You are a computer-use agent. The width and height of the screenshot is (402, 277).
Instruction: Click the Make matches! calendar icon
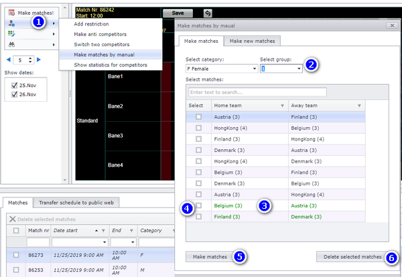tap(11, 13)
